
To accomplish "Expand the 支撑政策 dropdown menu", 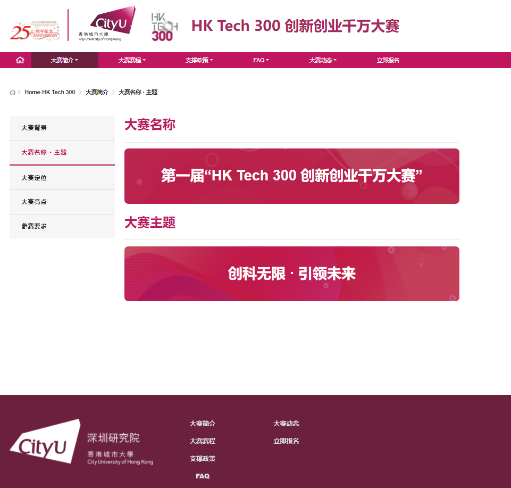I will [x=199, y=60].
